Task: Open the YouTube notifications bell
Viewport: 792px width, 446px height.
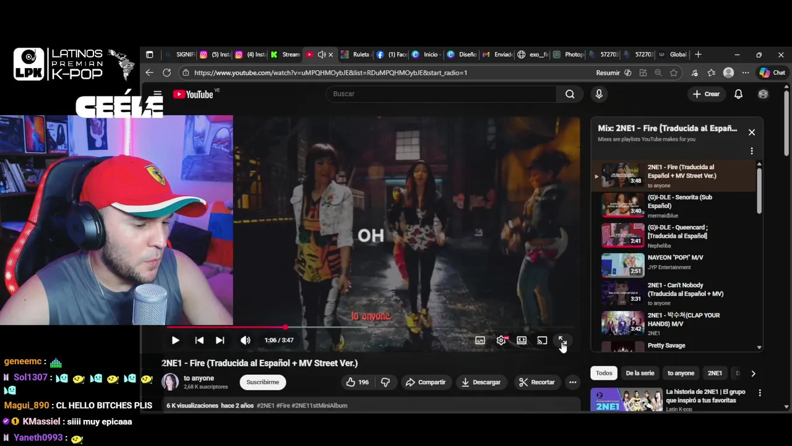Action: click(x=738, y=94)
